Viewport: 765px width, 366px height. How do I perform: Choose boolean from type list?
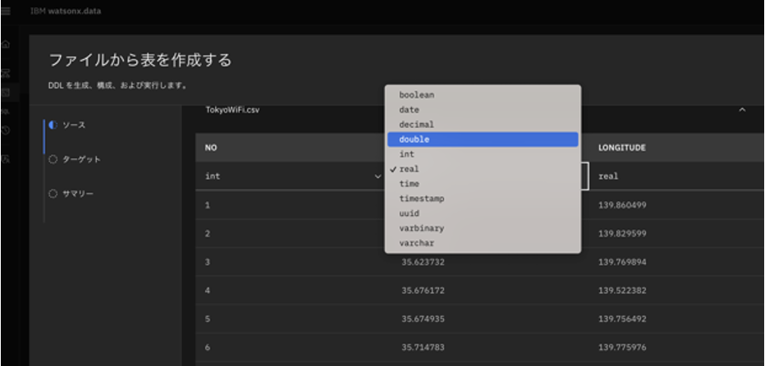click(x=483, y=95)
